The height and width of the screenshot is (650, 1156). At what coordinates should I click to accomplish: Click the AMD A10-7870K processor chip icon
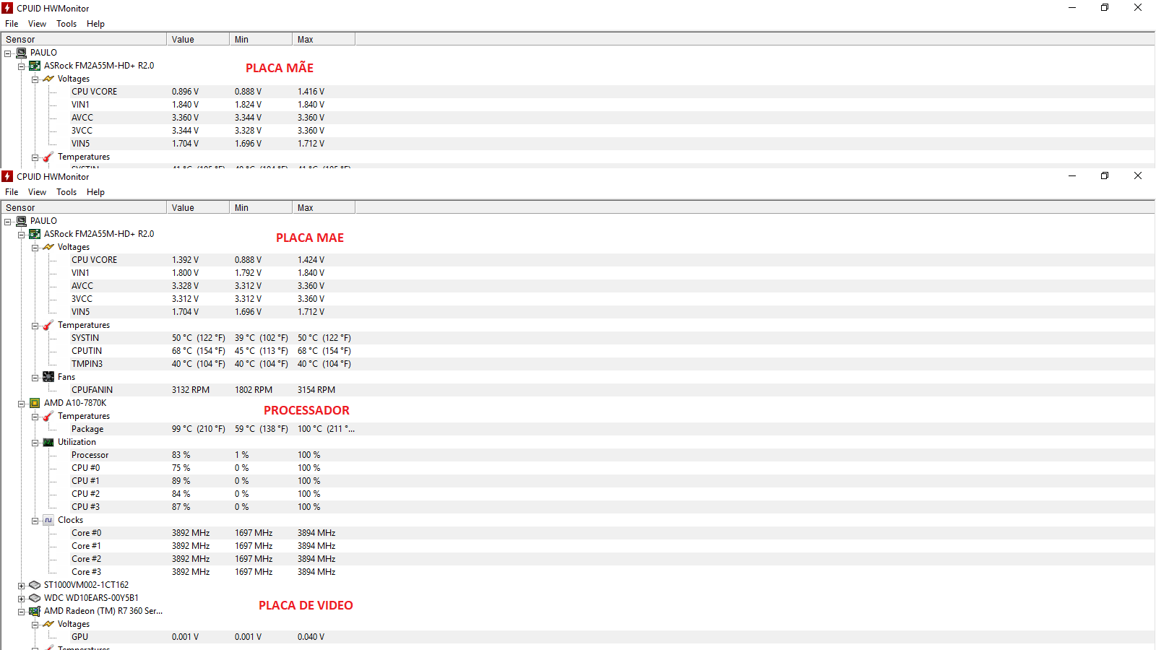point(35,403)
